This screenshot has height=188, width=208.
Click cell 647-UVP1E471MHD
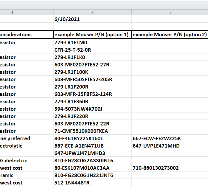[x=170, y=146]
